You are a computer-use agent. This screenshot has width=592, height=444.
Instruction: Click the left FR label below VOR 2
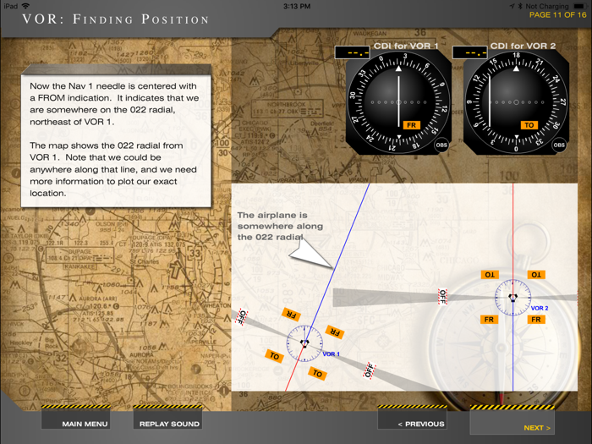489,320
